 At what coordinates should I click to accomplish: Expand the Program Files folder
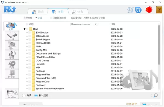[27, 75]
